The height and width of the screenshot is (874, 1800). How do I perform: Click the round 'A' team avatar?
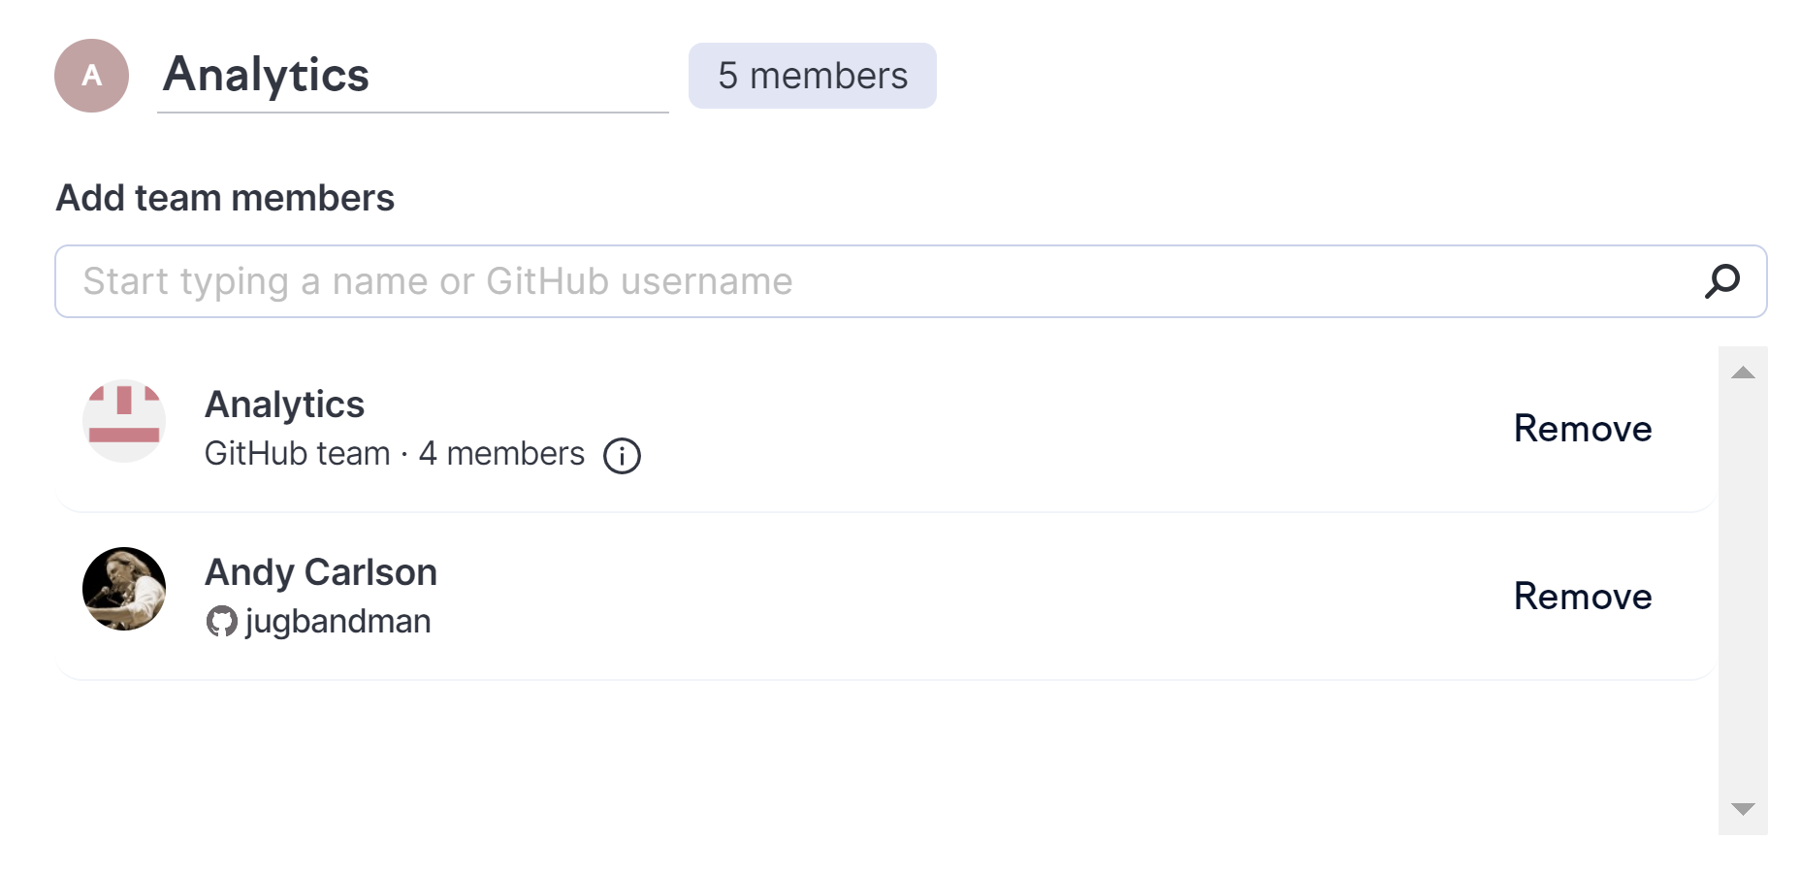pyautogui.click(x=91, y=76)
